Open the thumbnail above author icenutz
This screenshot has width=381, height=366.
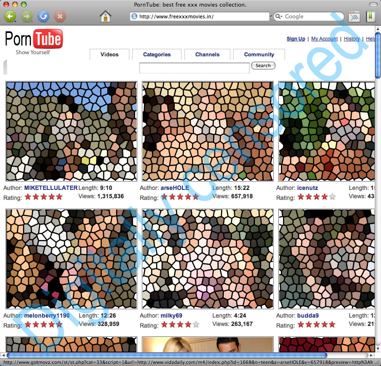327,131
